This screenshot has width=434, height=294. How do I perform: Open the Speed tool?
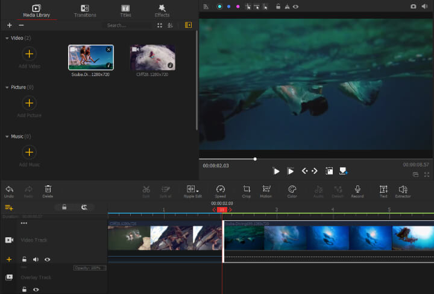(x=220, y=190)
